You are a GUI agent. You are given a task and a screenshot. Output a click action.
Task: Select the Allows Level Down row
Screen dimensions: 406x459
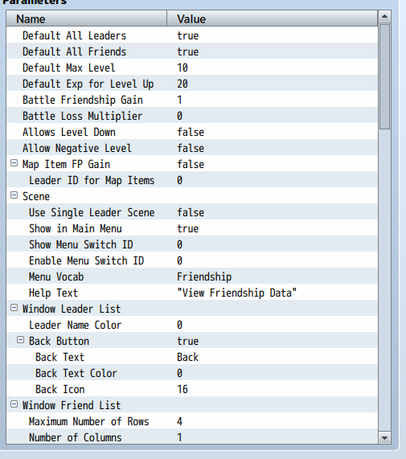click(x=192, y=133)
